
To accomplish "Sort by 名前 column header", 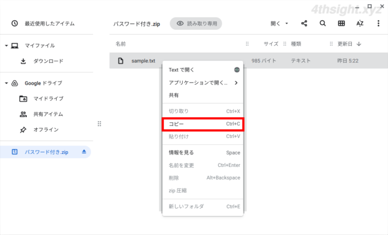I will point(120,44).
